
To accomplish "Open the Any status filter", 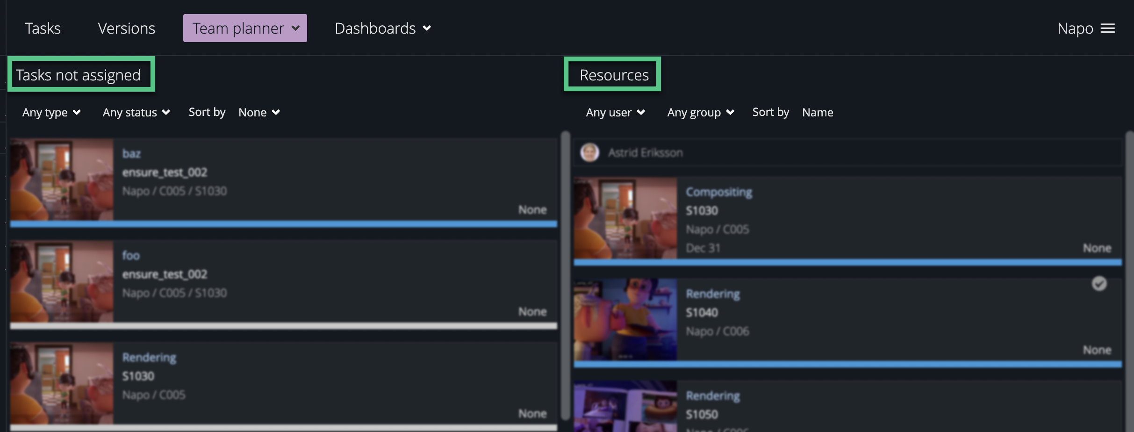I will 136,112.
